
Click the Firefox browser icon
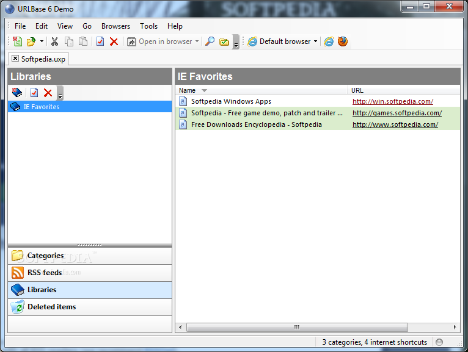[343, 41]
